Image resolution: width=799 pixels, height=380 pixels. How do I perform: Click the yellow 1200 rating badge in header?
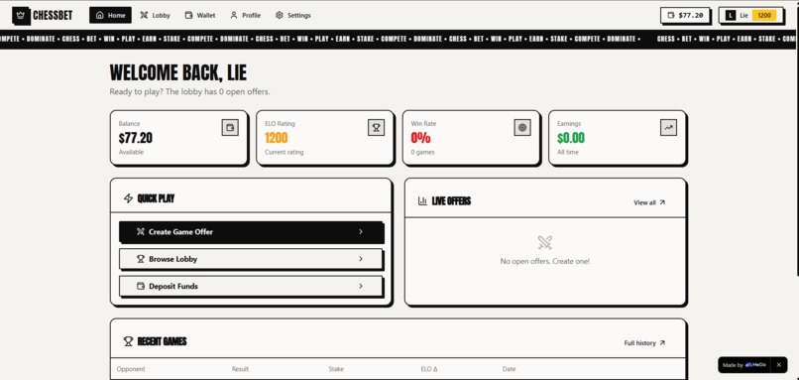click(764, 15)
